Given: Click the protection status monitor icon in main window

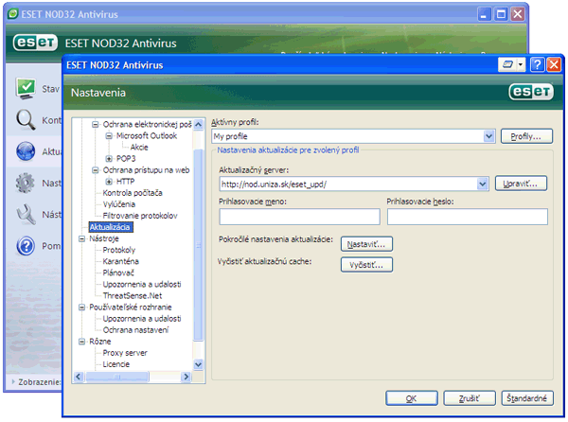Looking at the screenshot, I should tap(26, 88).
